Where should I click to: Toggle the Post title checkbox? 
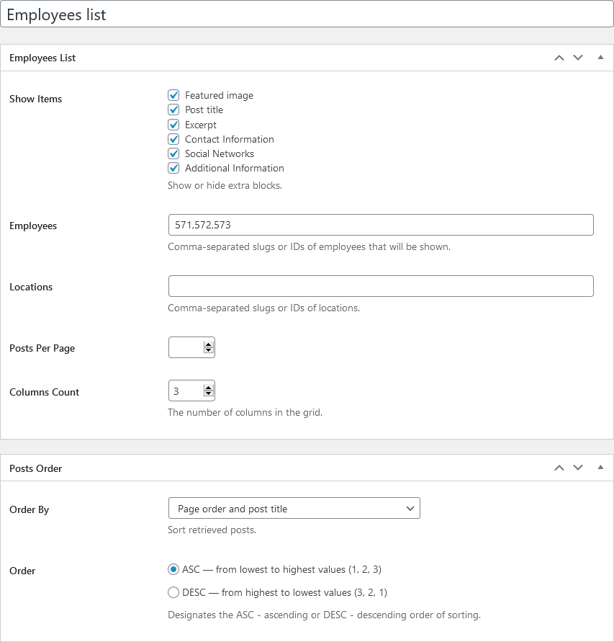coord(173,110)
